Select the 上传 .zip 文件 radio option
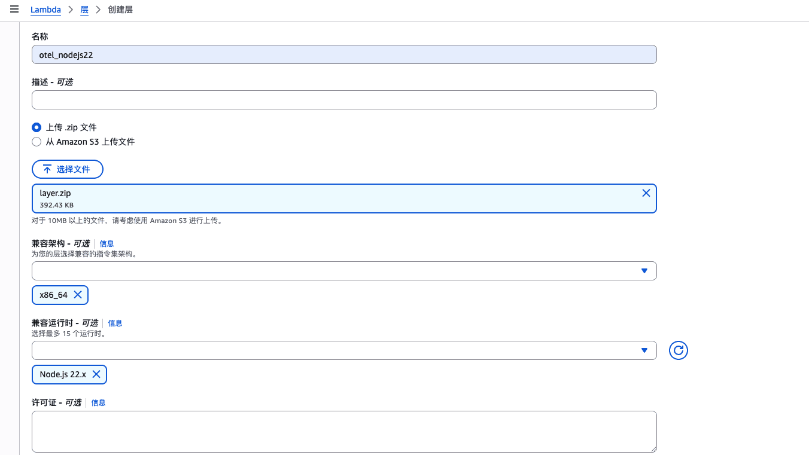809x455 pixels. coord(37,127)
